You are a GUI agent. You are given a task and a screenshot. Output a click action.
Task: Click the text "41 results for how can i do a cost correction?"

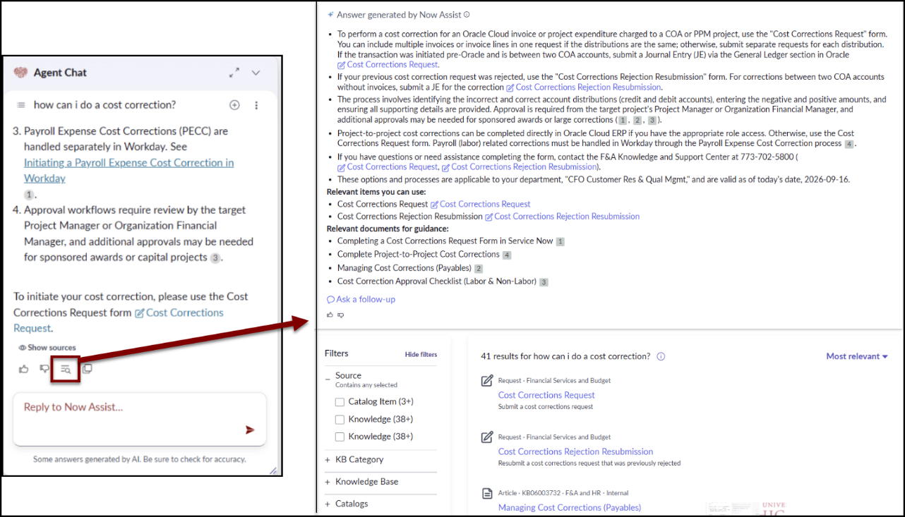565,356
